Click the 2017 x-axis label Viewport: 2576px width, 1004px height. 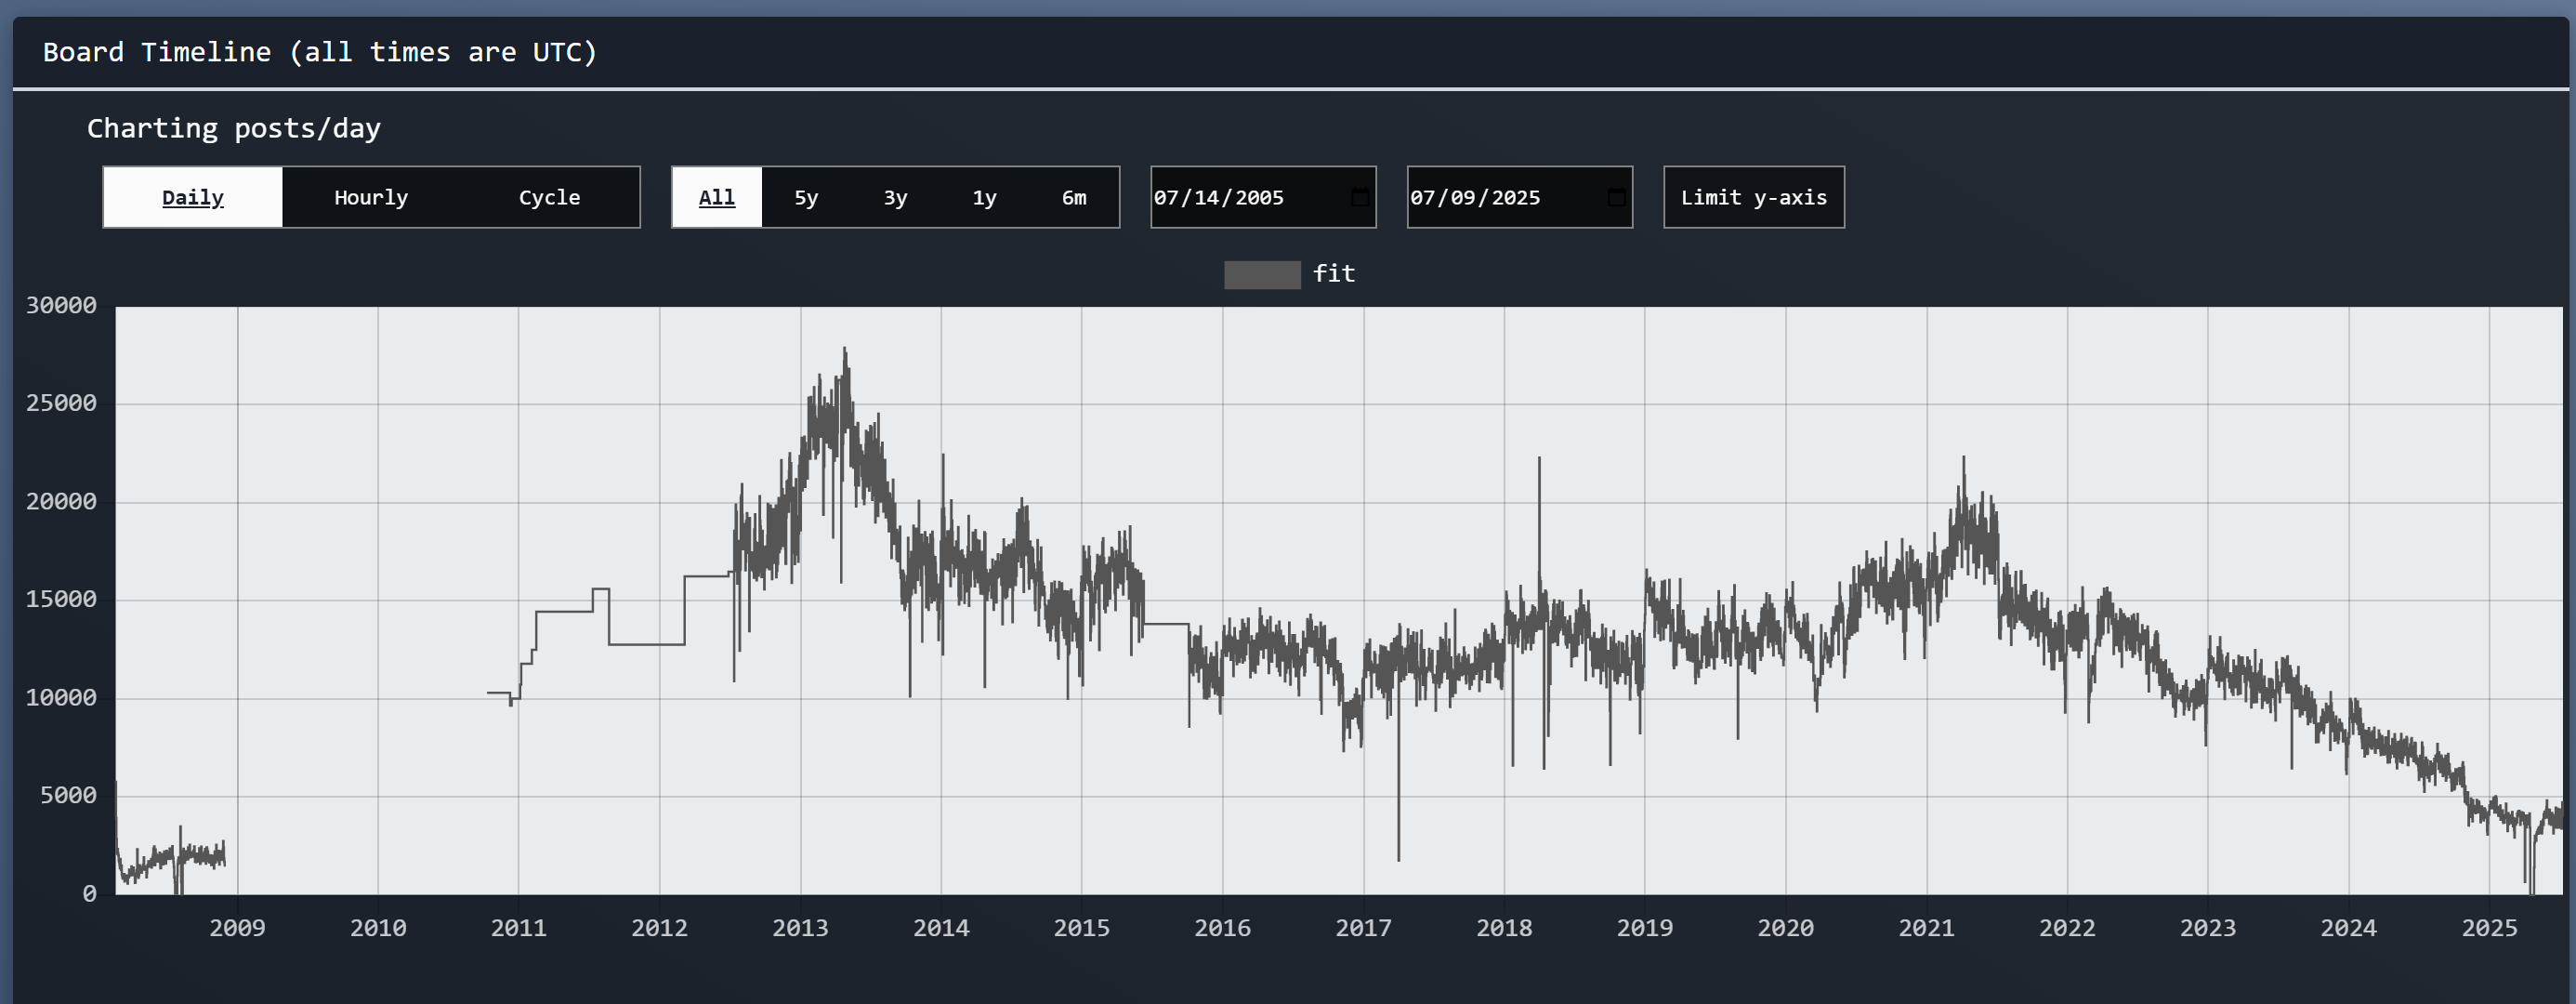(x=1363, y=928)
